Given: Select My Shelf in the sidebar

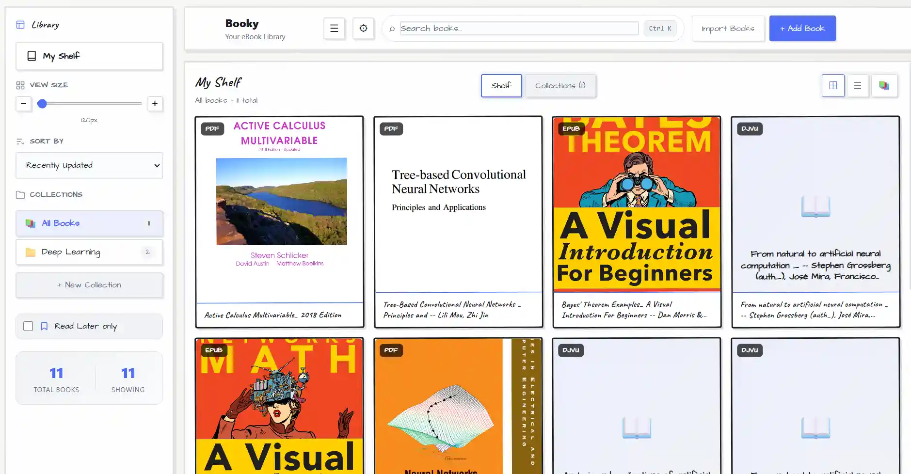Looking at the screenshot, I should click(x=89, y=56).
